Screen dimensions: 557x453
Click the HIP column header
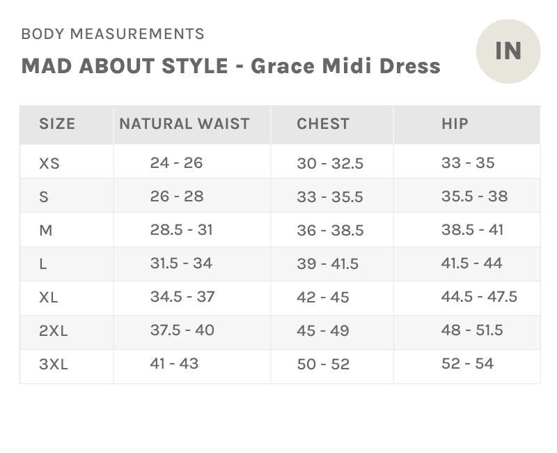455,124
